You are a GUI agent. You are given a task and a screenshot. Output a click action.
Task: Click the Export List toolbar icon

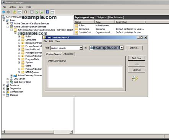click(41, 12)
